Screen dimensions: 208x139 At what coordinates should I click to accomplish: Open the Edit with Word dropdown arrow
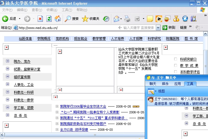pyautogui.click(x=143, y=19)
